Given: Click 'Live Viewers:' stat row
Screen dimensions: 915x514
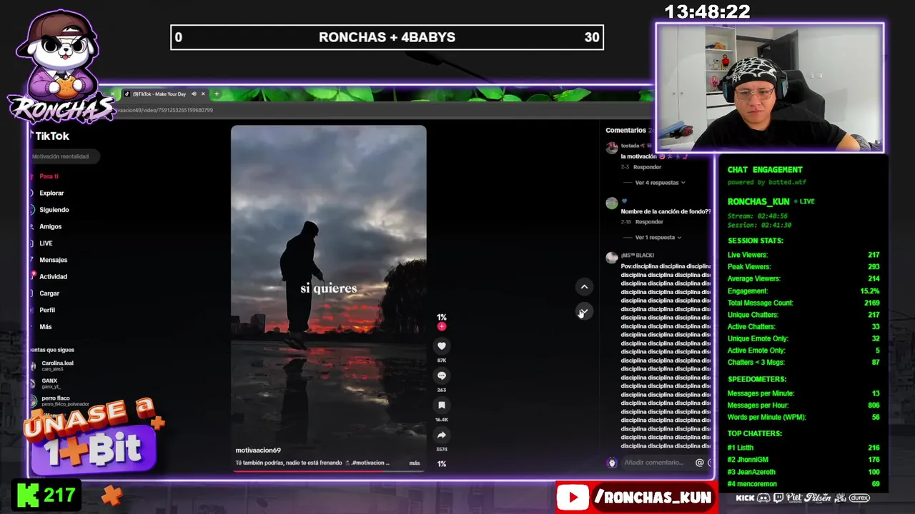Looking at the screenshot, I should [803, 255].
